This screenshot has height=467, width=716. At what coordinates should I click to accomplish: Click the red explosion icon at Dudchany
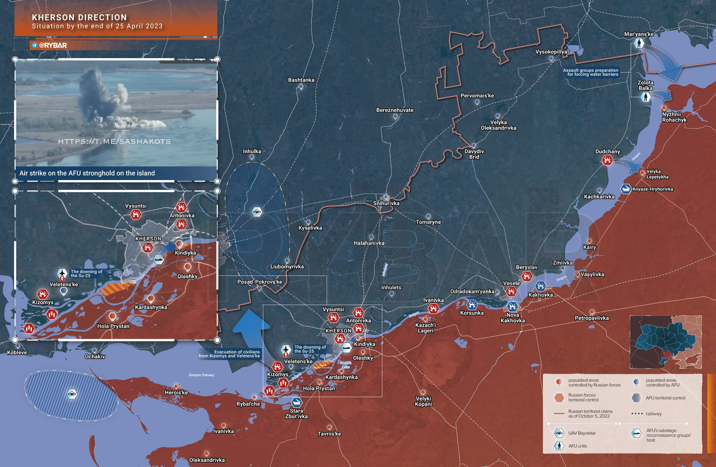coord(607,161)
